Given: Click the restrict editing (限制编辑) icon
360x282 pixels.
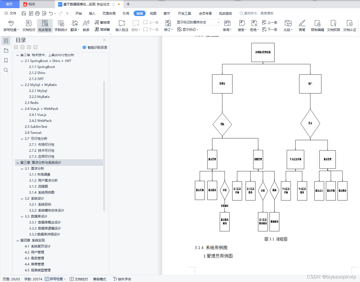Looking at the screenshot, I should 317,26.
